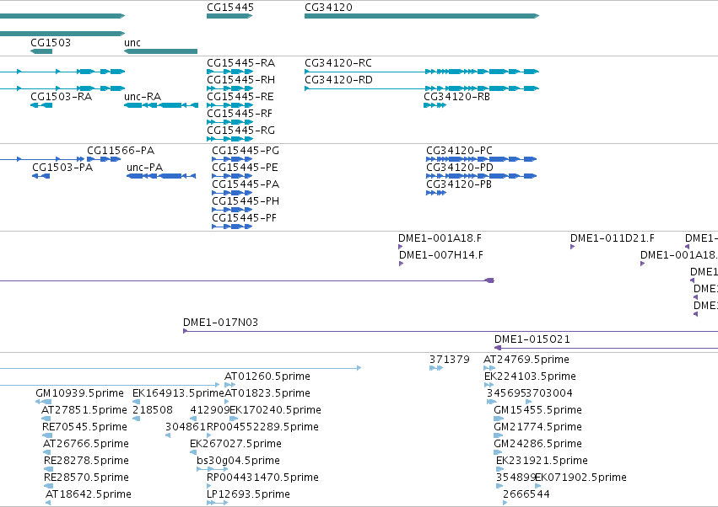
Task: Select the RE28570.5prime EST
Action: coord(49,486)
